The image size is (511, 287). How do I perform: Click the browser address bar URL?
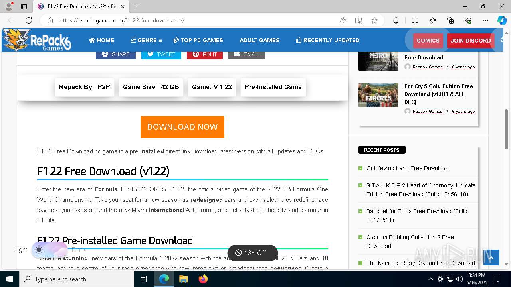[122, 20]
